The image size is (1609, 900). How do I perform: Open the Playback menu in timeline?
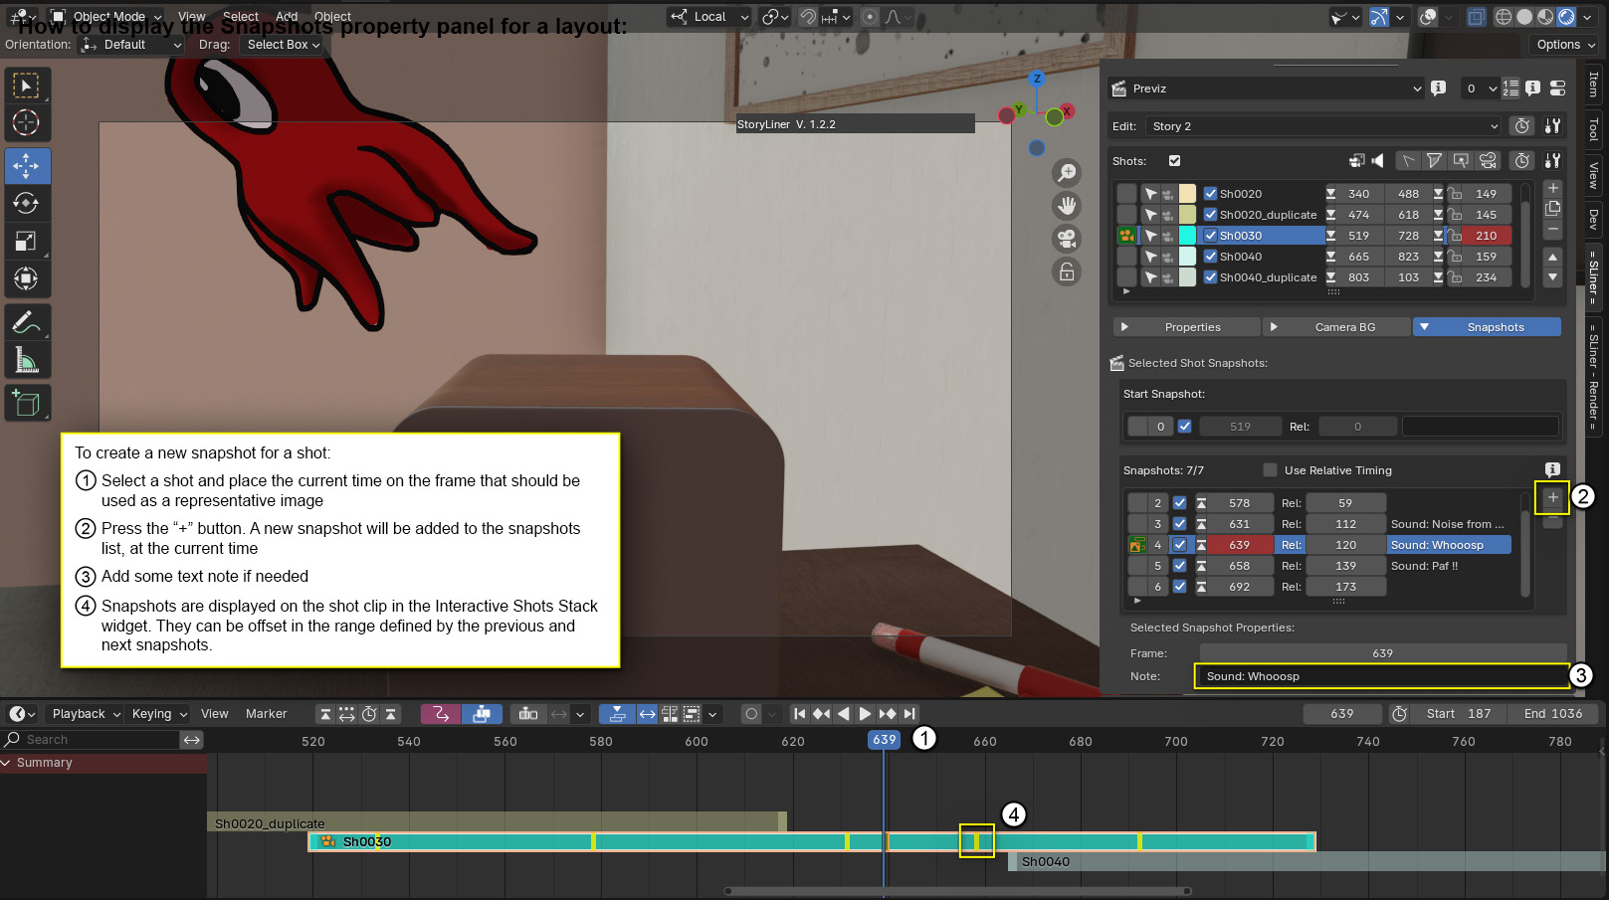click(x=86, y=714)
